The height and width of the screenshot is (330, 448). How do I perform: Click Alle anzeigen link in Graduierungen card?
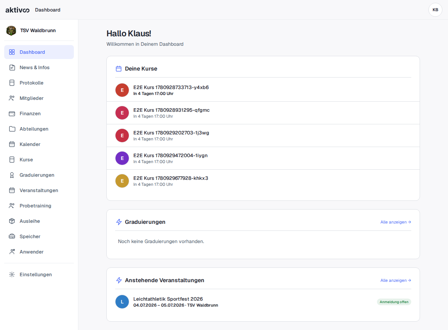(x=395, y=222)
